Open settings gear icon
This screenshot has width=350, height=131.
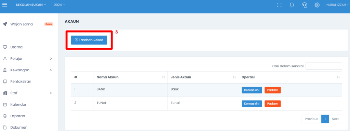click(317, 5)
